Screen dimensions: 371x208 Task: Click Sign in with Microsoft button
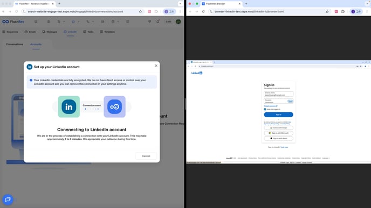[x=278, y=133]
